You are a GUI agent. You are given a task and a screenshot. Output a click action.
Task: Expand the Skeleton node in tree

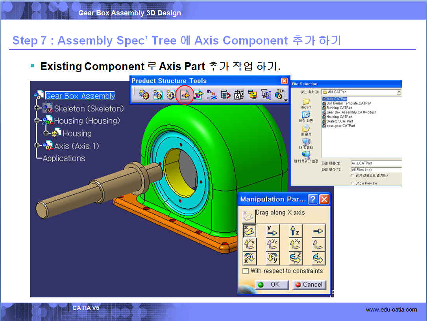[x=38, y=108]
